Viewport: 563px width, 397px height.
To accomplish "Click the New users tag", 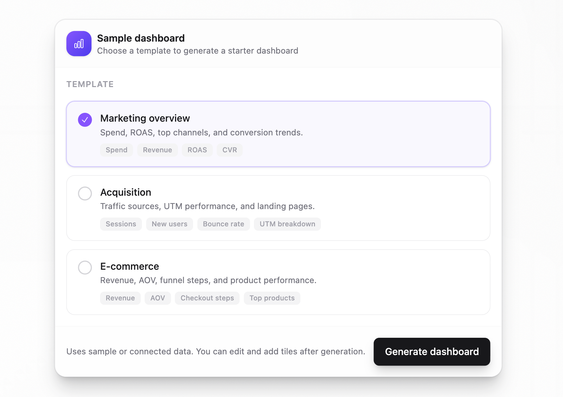I will 169,224.
